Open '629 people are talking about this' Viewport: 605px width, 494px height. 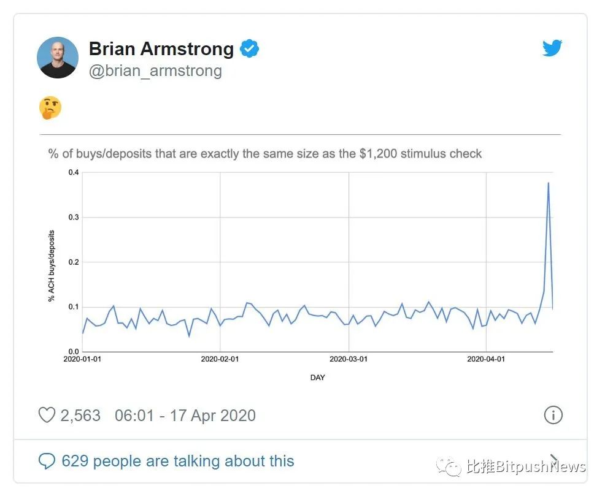178,461
